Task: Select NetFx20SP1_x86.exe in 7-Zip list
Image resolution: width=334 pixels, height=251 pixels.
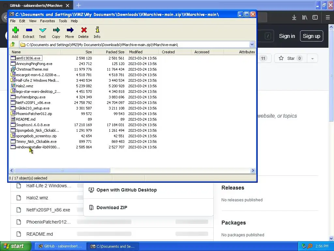Action: [33, 102]
